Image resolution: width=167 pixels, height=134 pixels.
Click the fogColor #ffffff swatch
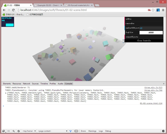coord(151,33)
